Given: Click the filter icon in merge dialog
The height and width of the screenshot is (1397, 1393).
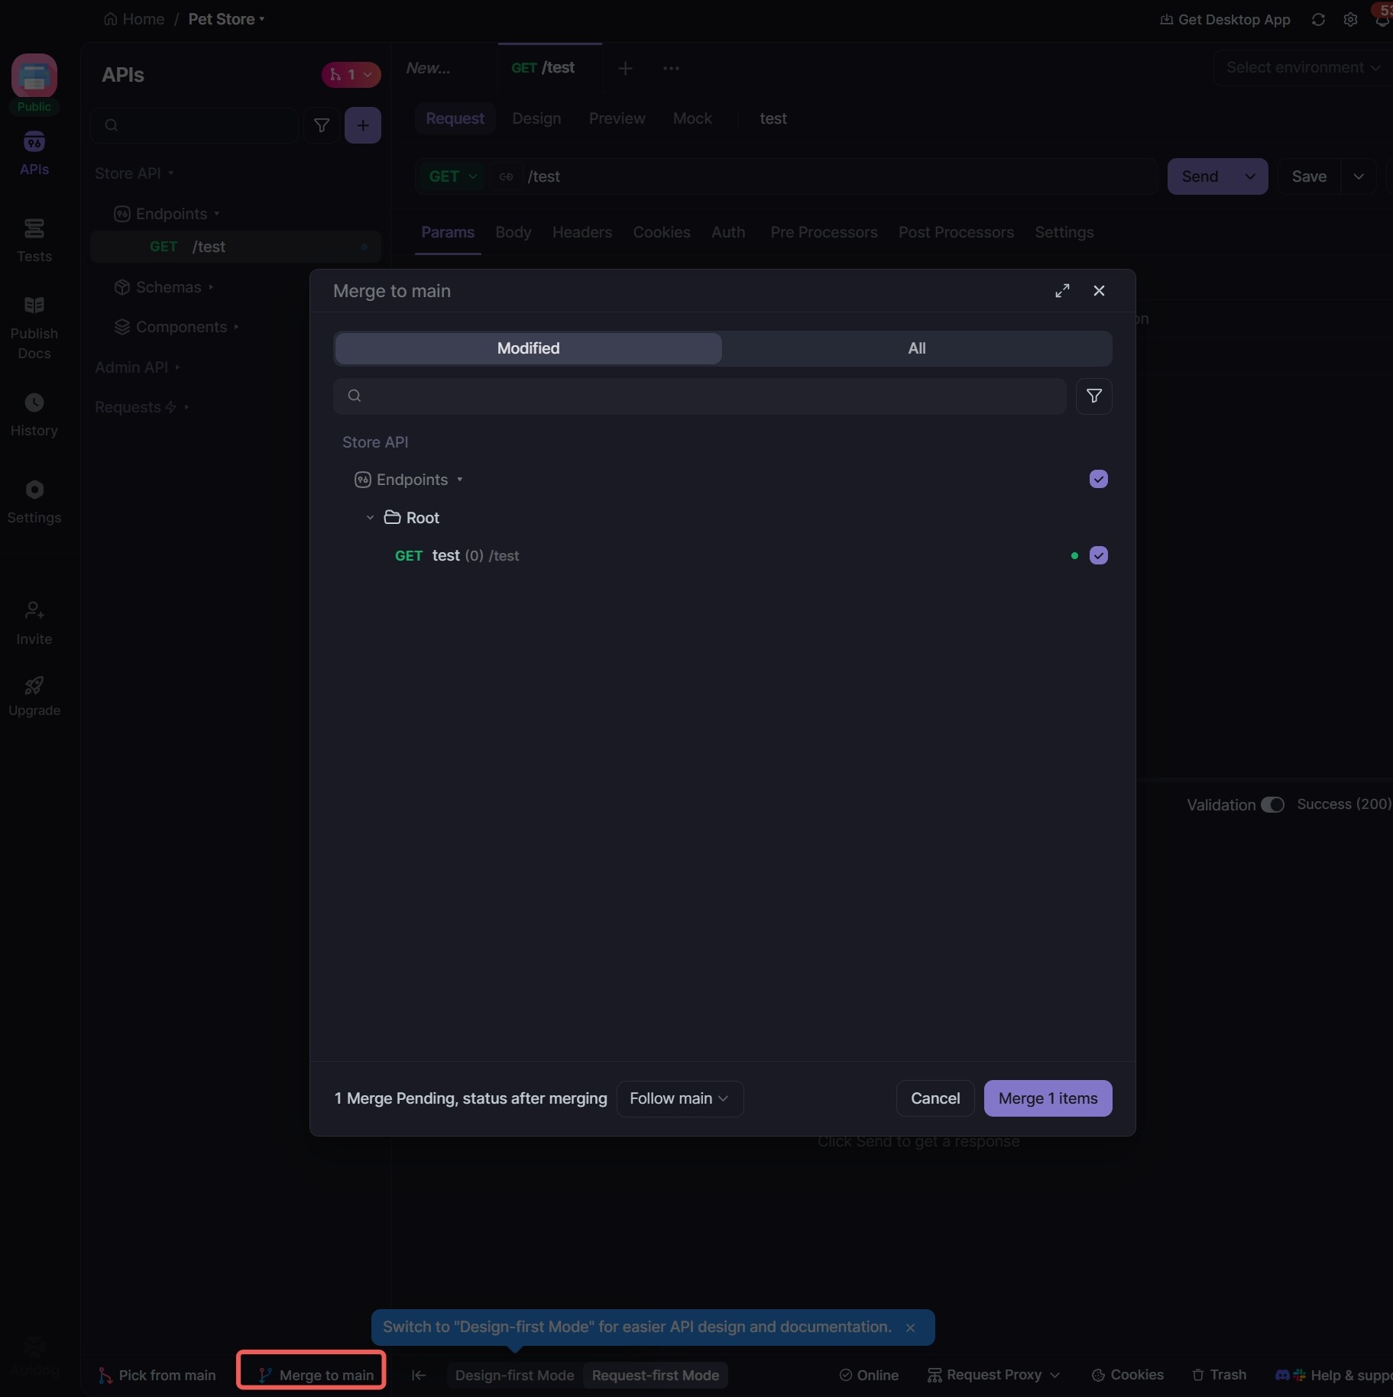Looking at the screenshot, I should (1093, 396).
